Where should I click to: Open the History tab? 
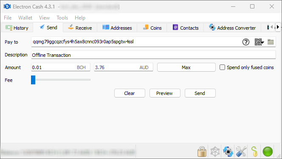17,28
